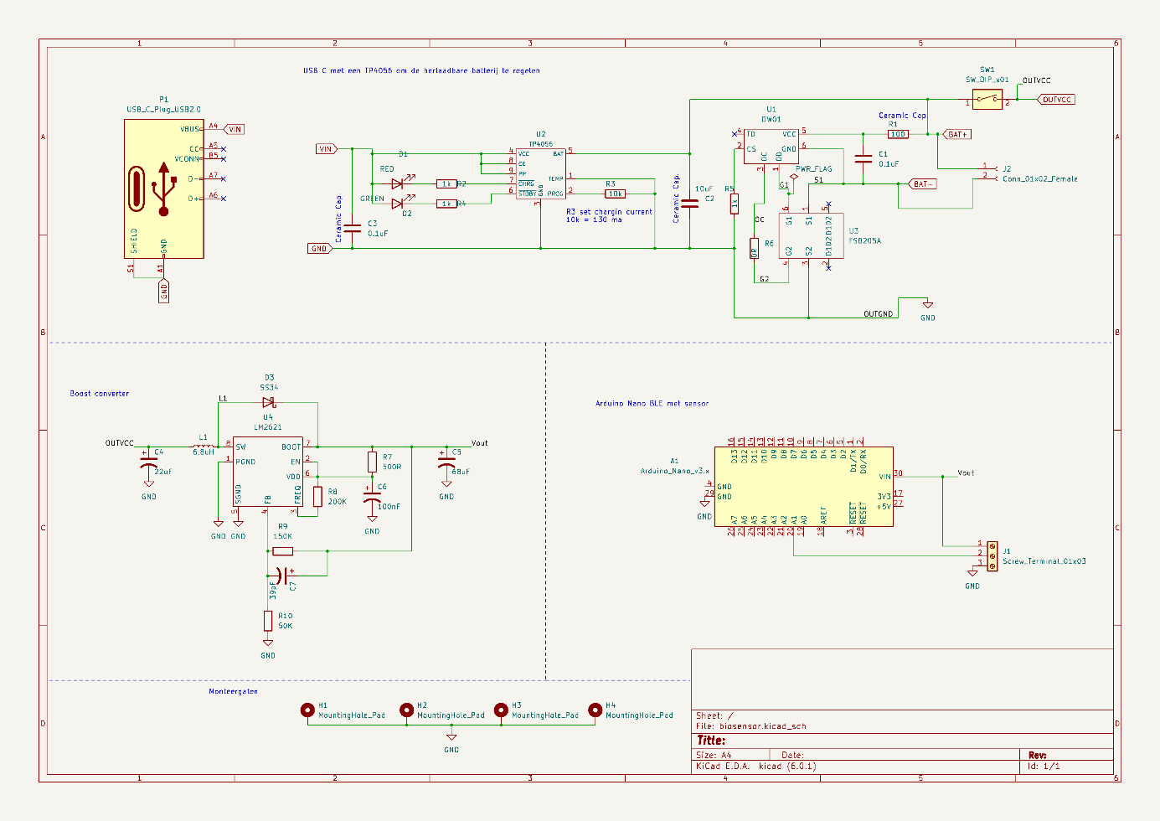Click the C1 0.1uF capacitor symbol

coord(863,158)
